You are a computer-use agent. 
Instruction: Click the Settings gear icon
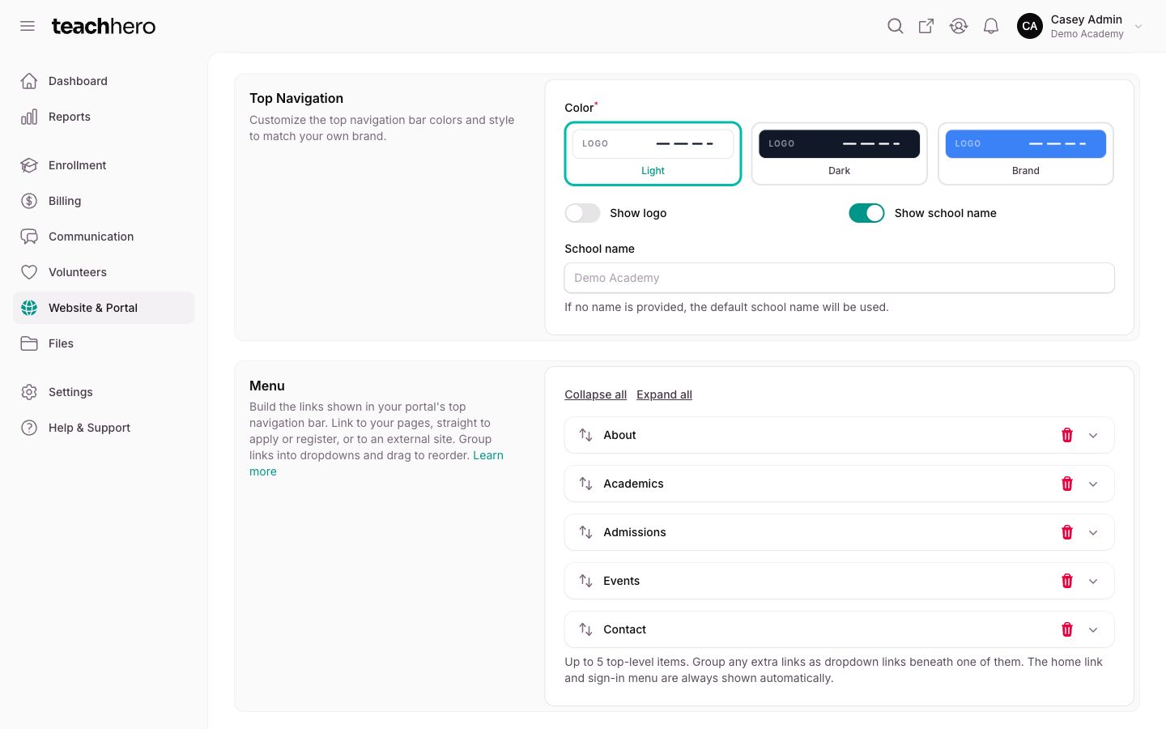(x=29, y=392)
